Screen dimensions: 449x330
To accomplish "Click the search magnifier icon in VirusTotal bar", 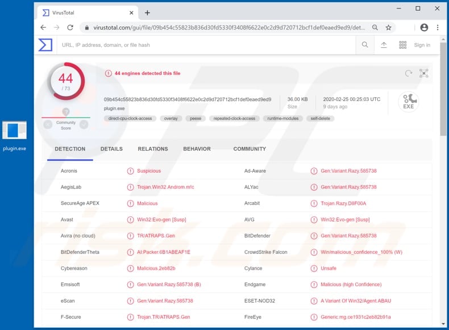I will pos(365,45).
